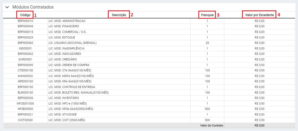Image resolution: width=298 pixels, height=131 pixels.
Task: Click description LIC. MOD. INVENTÁRIO
Action: [64, 98]
